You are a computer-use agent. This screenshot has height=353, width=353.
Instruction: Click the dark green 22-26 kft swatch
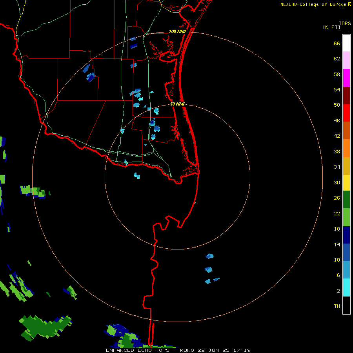pos(346,200)
